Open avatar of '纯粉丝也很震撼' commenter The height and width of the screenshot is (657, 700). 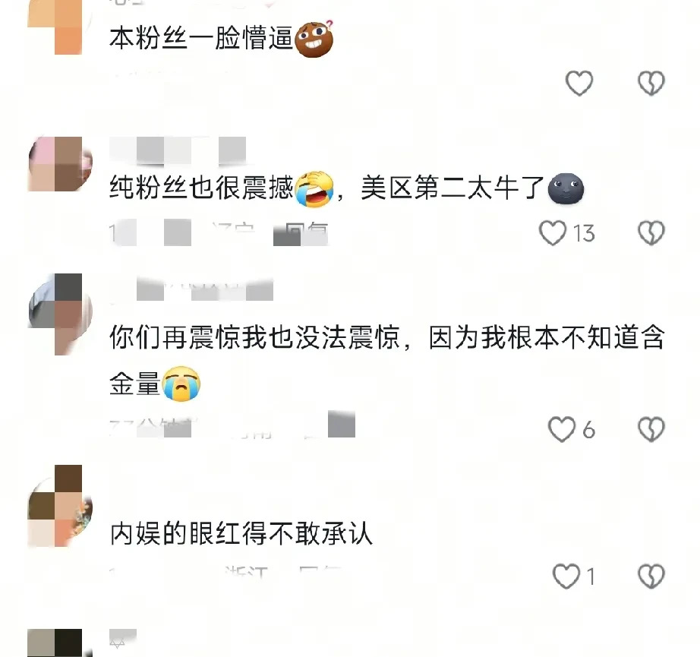pyautogui.click(x=60, y=164)
